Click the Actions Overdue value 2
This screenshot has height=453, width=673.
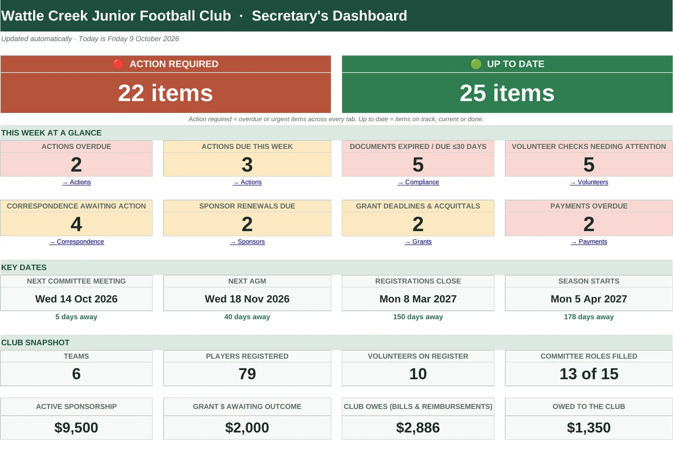[77, 164]
